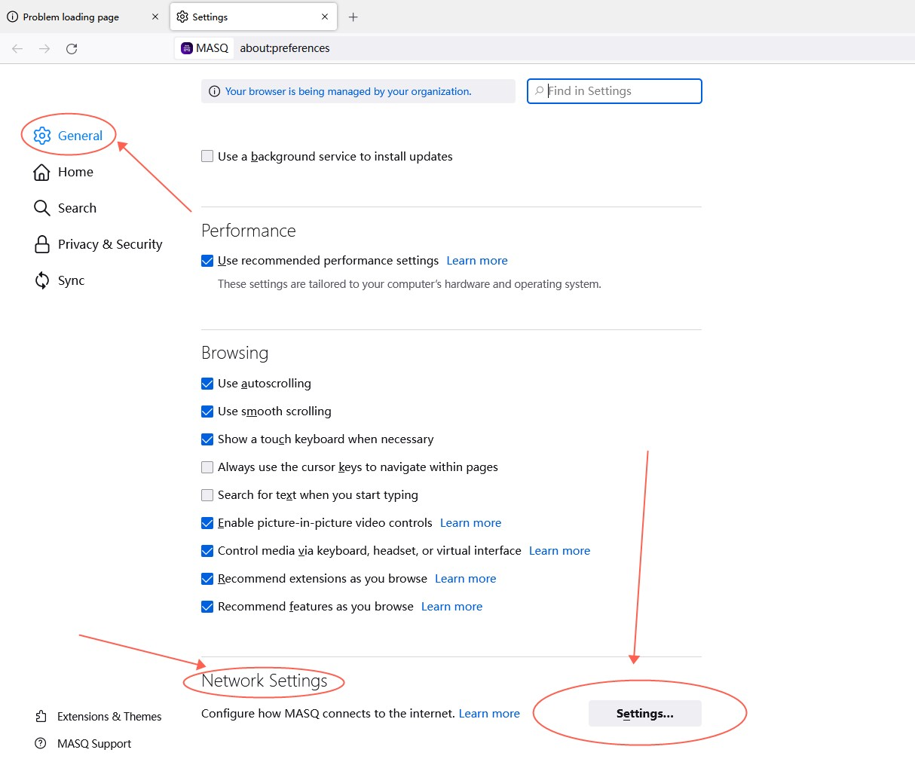
Task: Open Learn more for recommending features
Action: click(x=451, y=607)
